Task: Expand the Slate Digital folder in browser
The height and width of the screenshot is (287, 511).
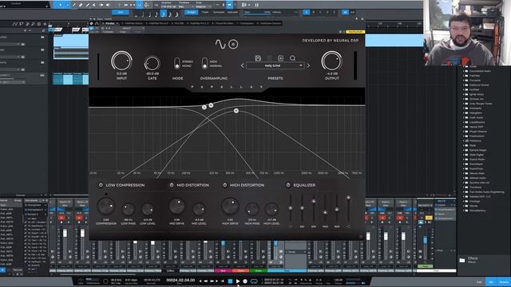Action: 464,155
